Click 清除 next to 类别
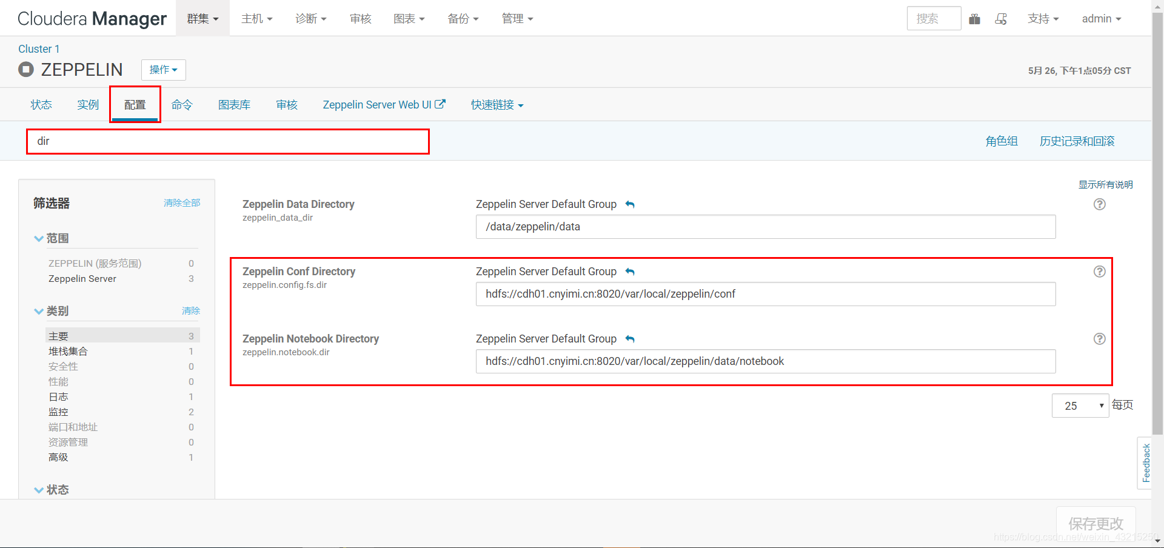This screenshot has height=548, width=1164. point(191,311)
